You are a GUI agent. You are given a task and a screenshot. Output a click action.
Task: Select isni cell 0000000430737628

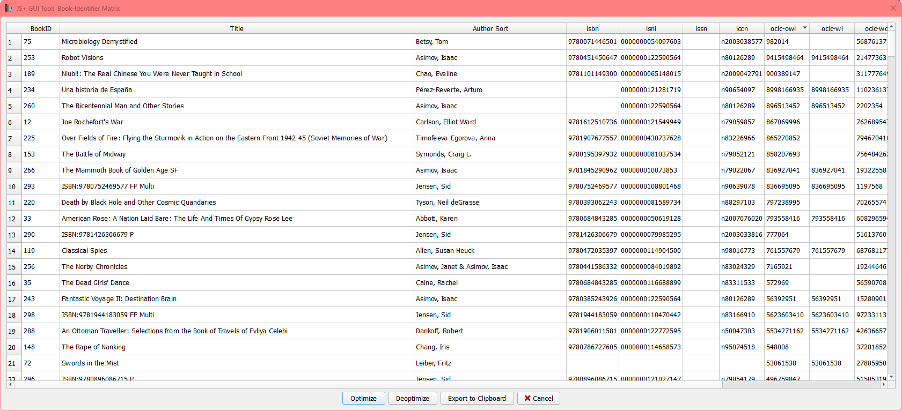tap(651, 138)
